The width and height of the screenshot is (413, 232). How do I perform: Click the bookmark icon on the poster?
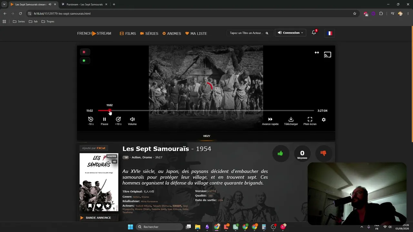[x=90, y=206]
